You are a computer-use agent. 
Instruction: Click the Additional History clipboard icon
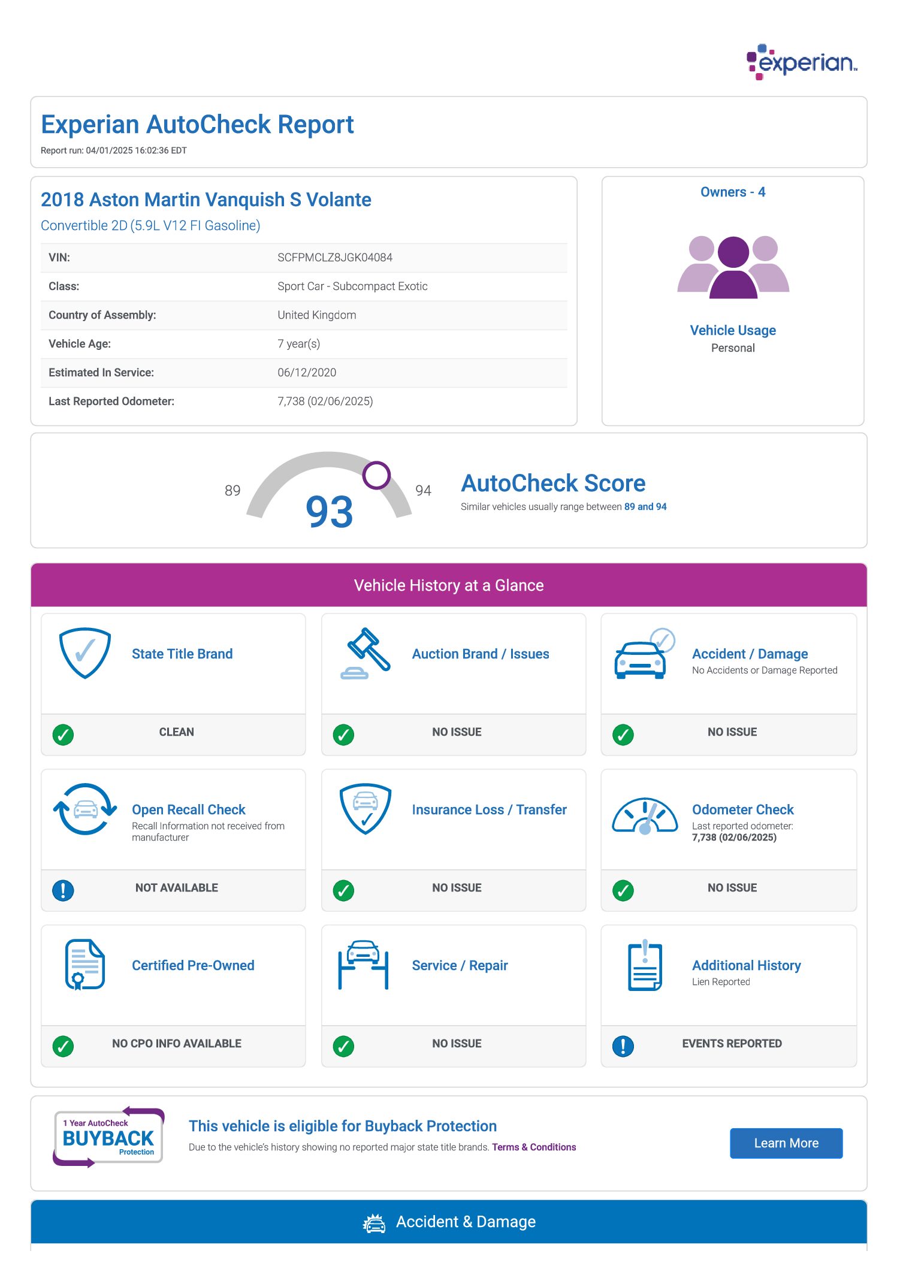click(x=645, y=965)
